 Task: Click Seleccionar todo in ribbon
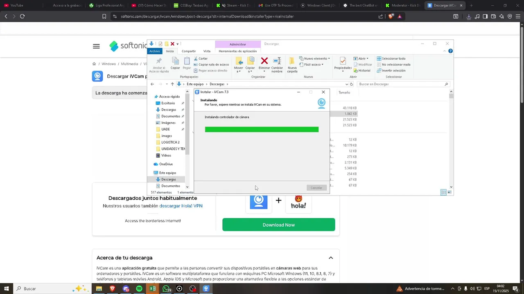click(391, 58)
